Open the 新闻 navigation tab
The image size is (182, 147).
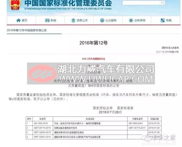click(x=50, y=20)
